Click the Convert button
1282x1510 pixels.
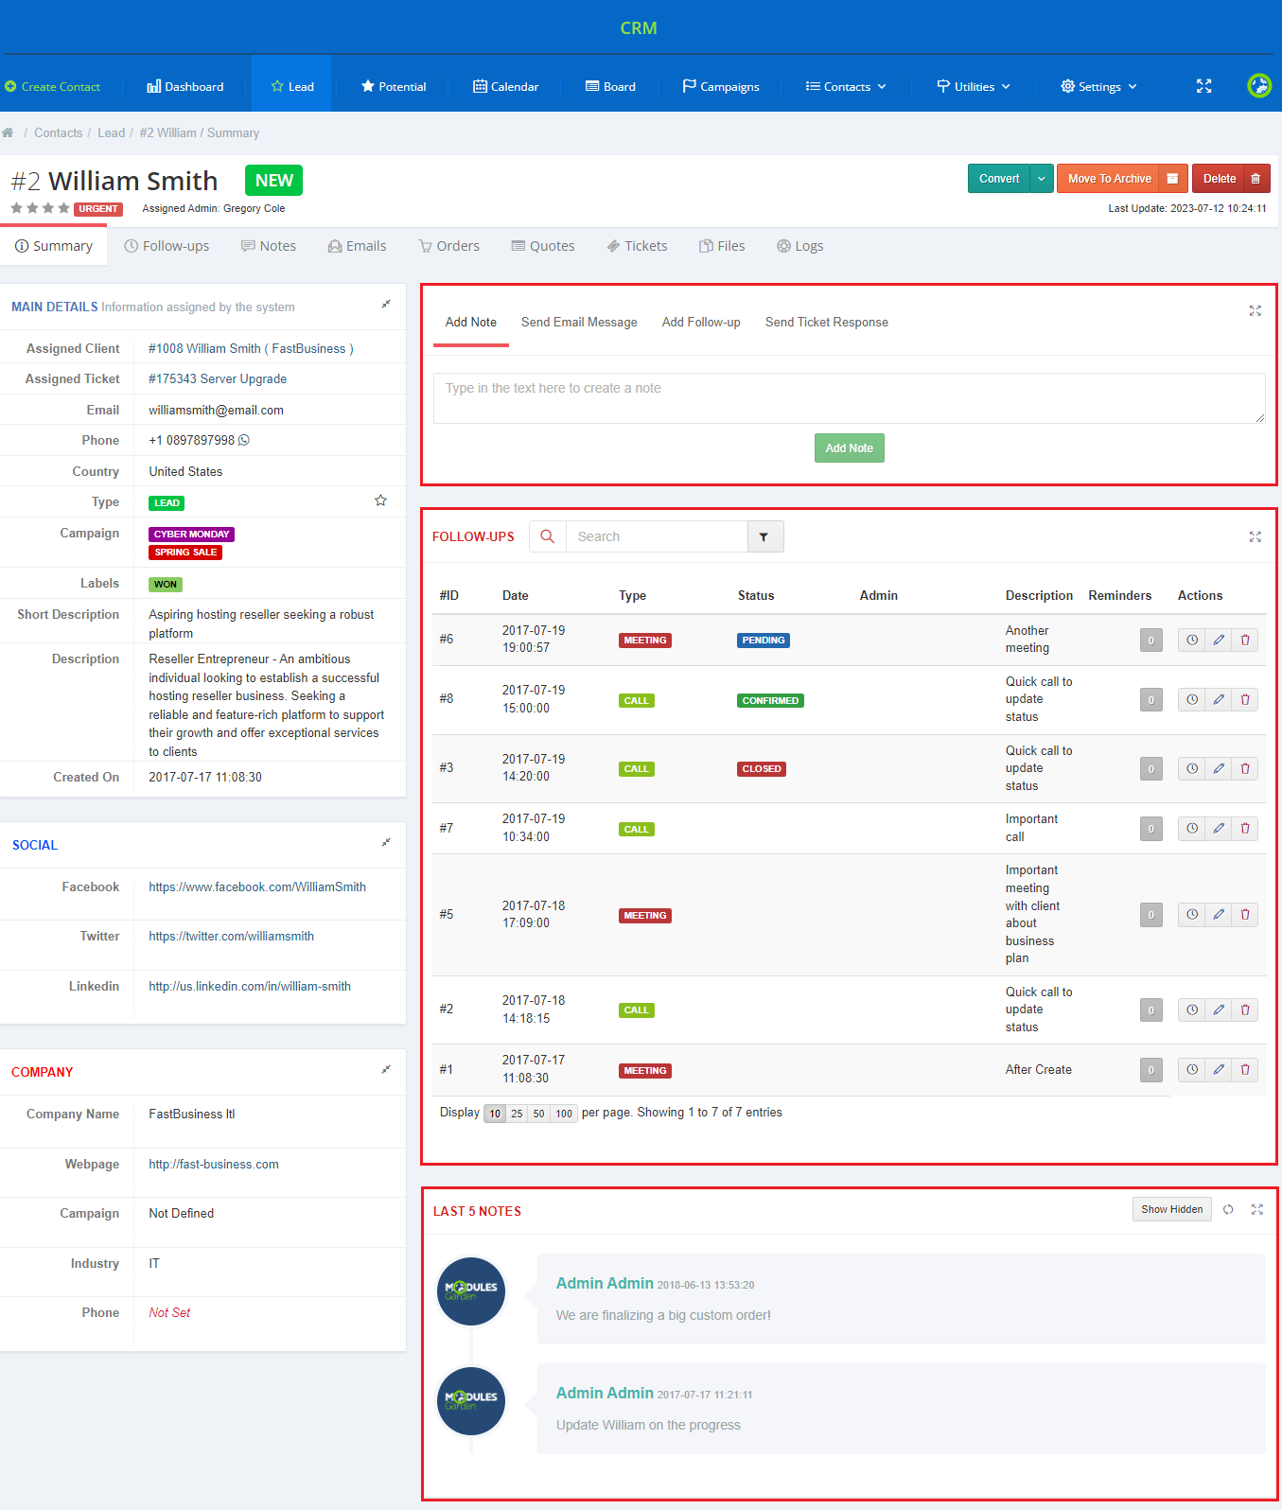pyautogui.click(x=999, y=179)
